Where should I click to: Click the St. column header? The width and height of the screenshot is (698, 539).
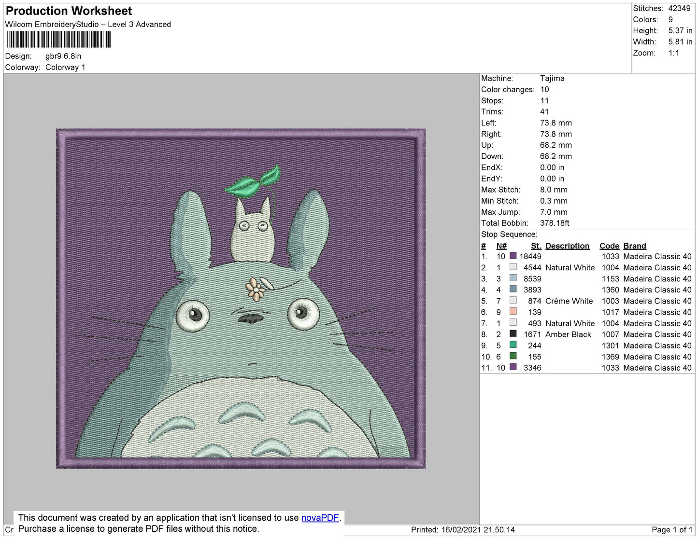point(536,246)
